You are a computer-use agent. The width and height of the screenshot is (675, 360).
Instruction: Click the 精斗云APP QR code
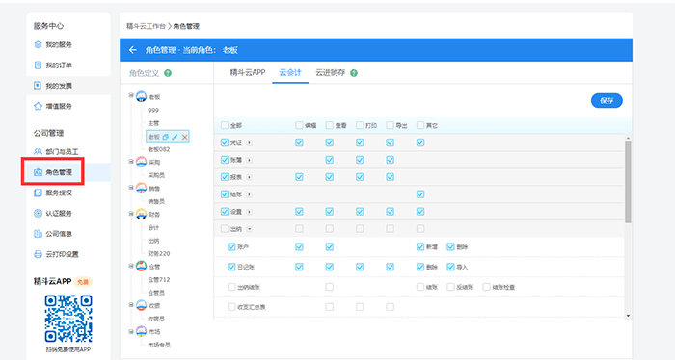pos(68,319)
